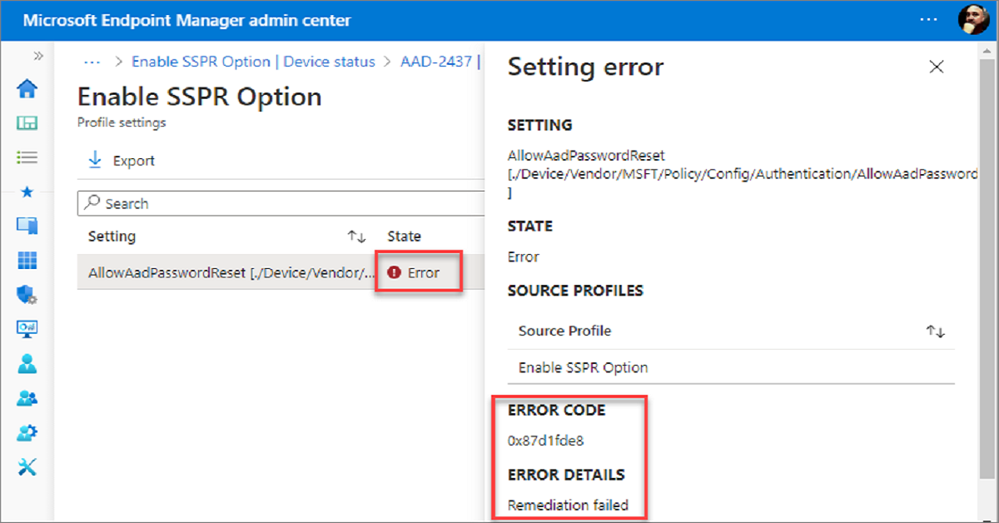Open the Dashboard sidebar icon
Screen dimensions: 999x523
coord(27,123)
